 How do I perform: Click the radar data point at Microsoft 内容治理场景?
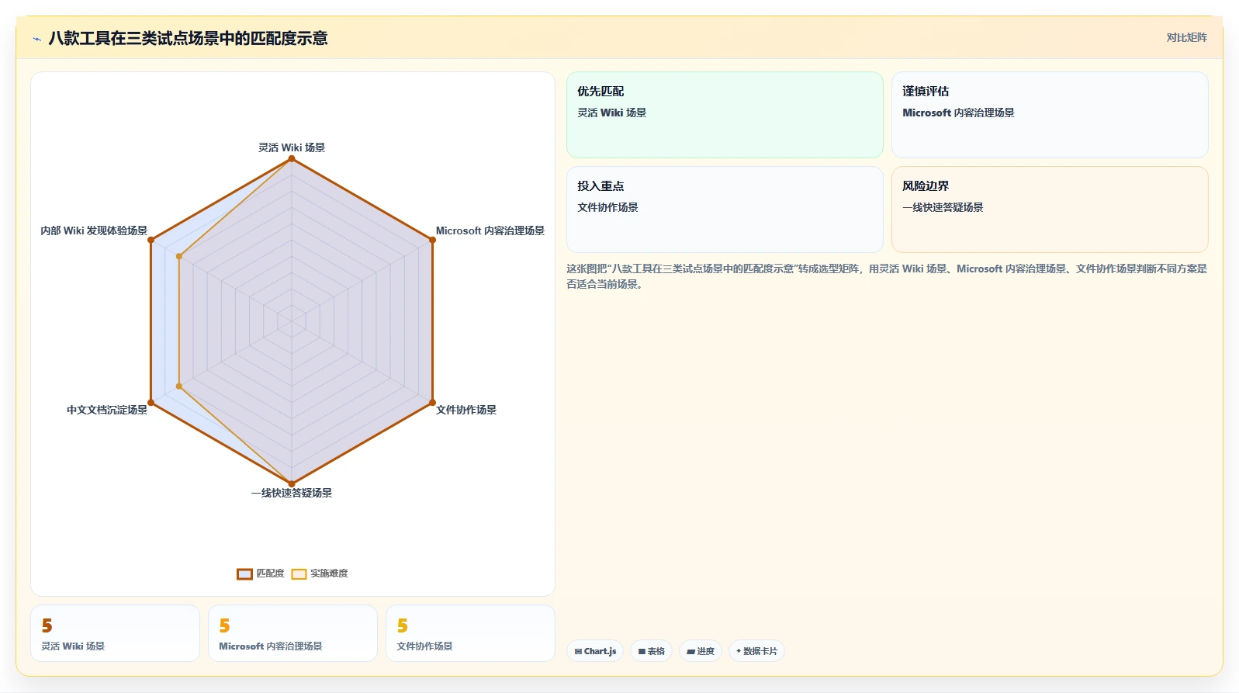pyautogui.click(x=433, y=240)
